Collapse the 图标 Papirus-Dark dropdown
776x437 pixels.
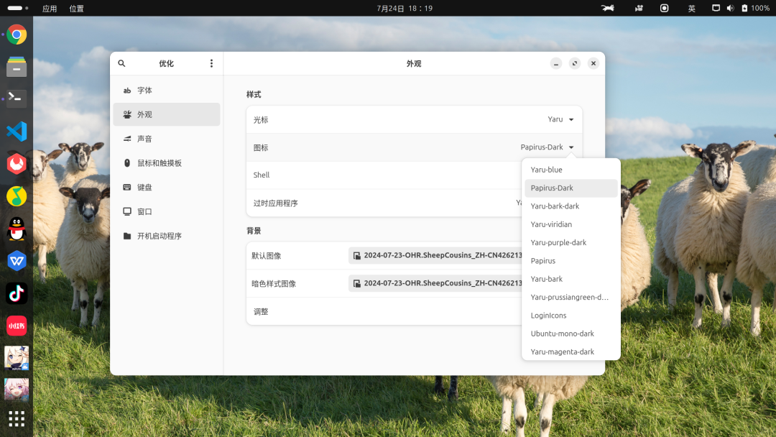coord(548,147)
